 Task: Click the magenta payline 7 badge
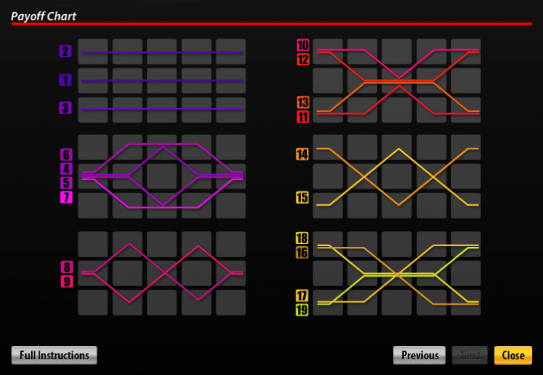pos(66,197)
